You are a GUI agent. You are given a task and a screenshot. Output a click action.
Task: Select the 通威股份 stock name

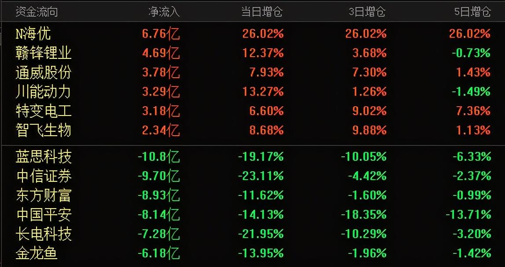[44, 72]
